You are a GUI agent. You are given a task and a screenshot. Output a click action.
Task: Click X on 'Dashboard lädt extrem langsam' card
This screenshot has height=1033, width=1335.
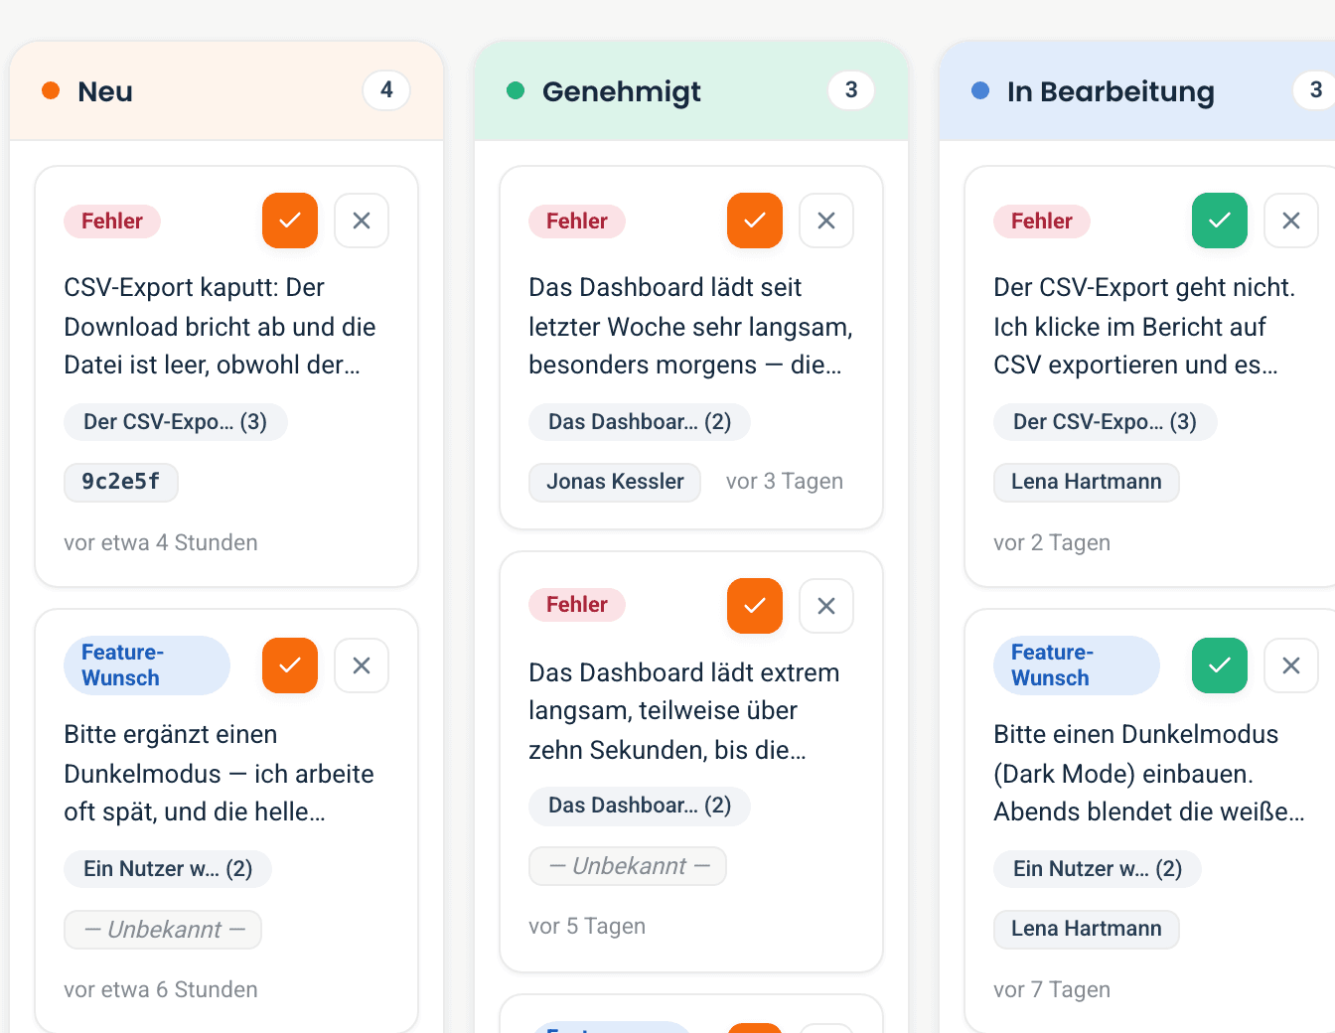[826, 606]
